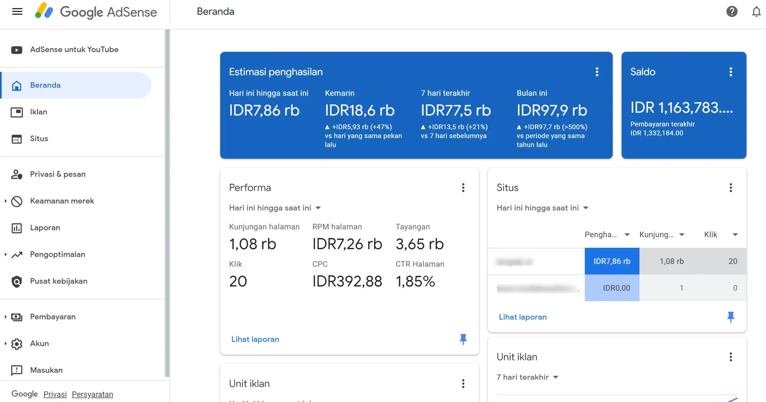766x402 pixels.
Task: Open Privasi & pesan
Action: (x=58, y=174)
